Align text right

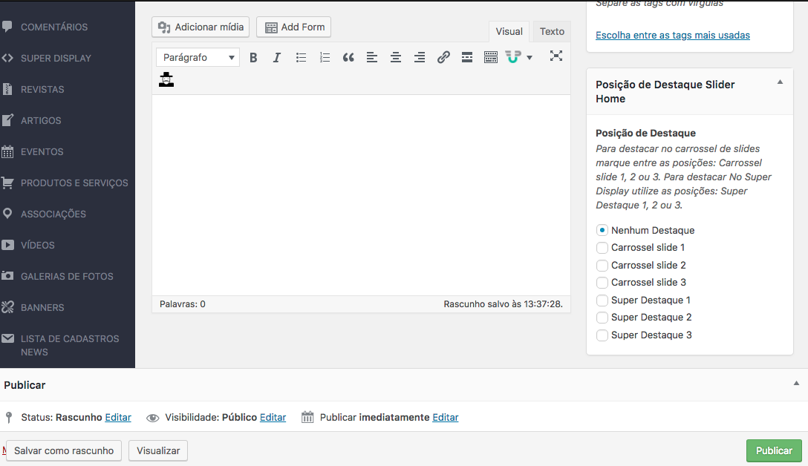click(x=420, y=57)
